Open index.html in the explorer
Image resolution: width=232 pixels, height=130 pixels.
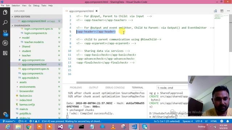26,100
